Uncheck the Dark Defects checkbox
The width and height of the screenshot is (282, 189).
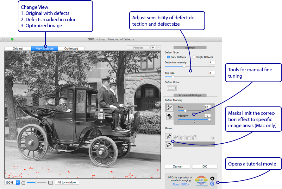(168, 57)
